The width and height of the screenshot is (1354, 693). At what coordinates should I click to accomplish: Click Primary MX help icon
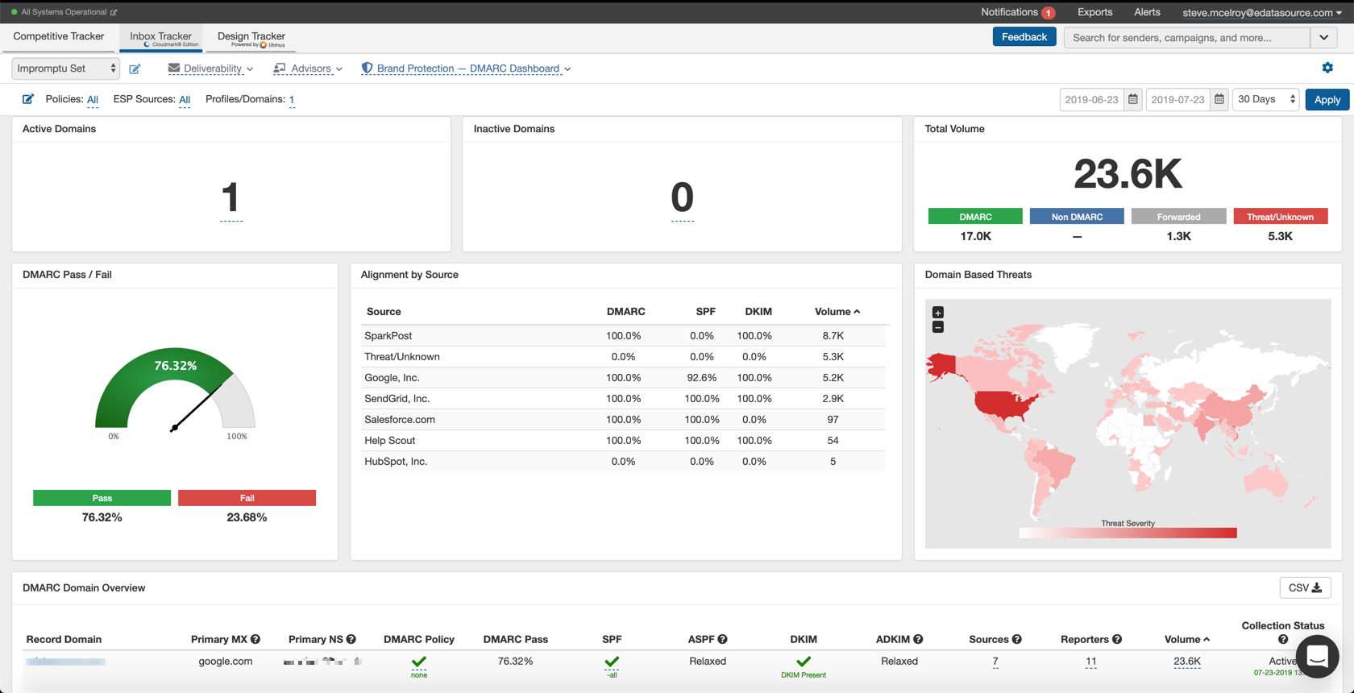[255, 639]
